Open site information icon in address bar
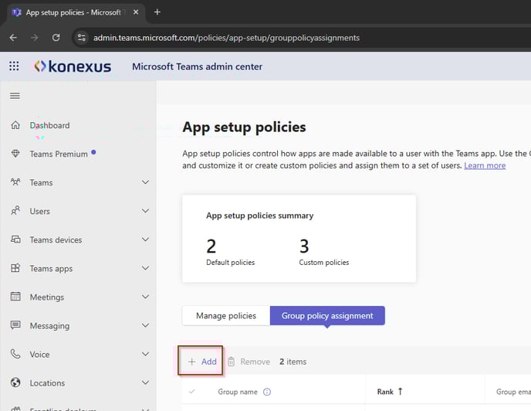The height and width of the screenshot is (411, 531). [81, 38]
